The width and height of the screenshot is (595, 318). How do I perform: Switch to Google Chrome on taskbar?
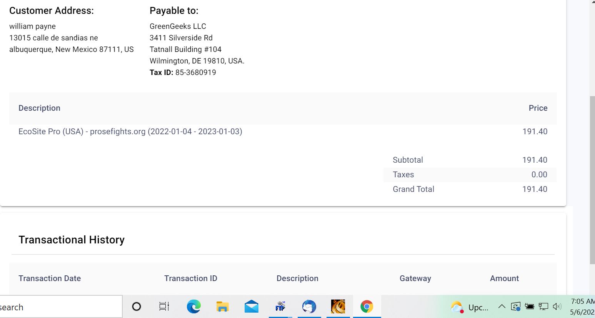(367, 306)
